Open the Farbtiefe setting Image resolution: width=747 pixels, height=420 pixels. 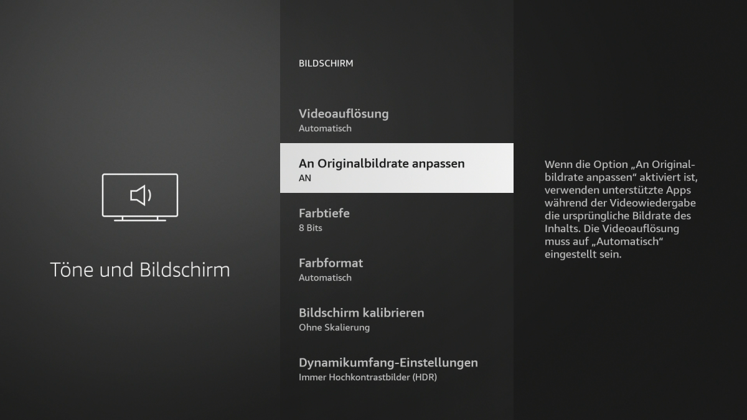(397, 220)
